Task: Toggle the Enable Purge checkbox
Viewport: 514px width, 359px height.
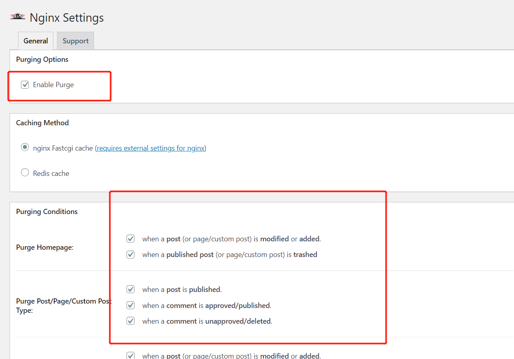Action: [25, 85]
